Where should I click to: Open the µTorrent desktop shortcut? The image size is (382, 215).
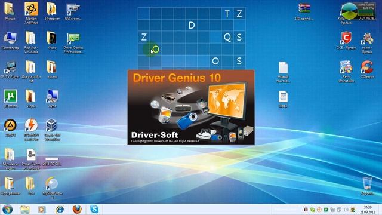click(x=10, y=99)
